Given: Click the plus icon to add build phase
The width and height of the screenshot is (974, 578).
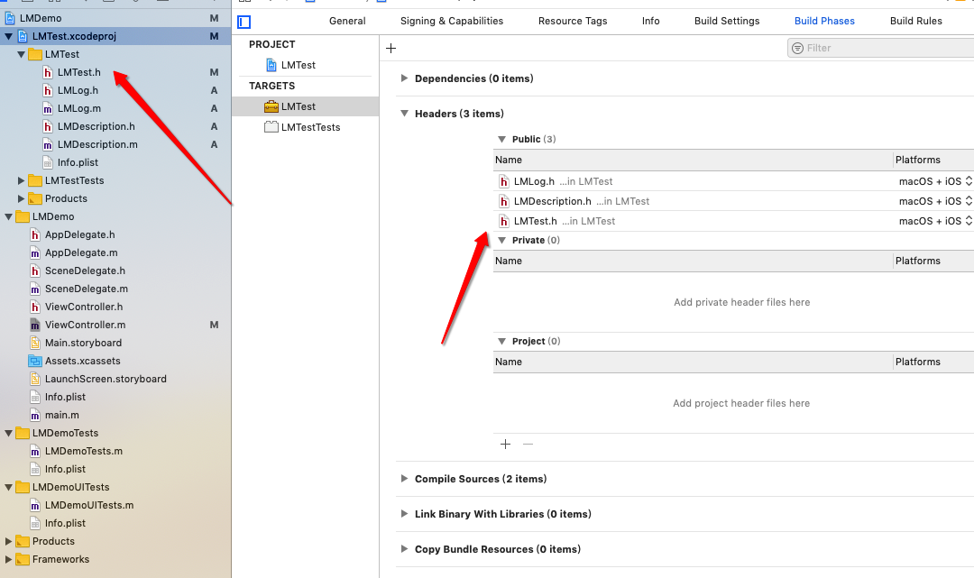Looking at the screenshot, I should coord(391,49).
